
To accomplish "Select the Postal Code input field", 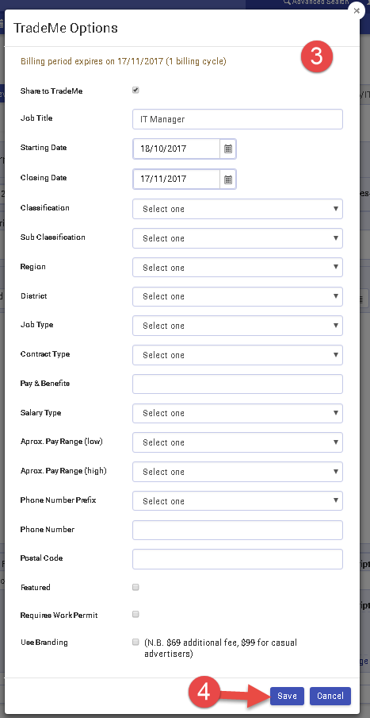I will [x=238, y=559].
